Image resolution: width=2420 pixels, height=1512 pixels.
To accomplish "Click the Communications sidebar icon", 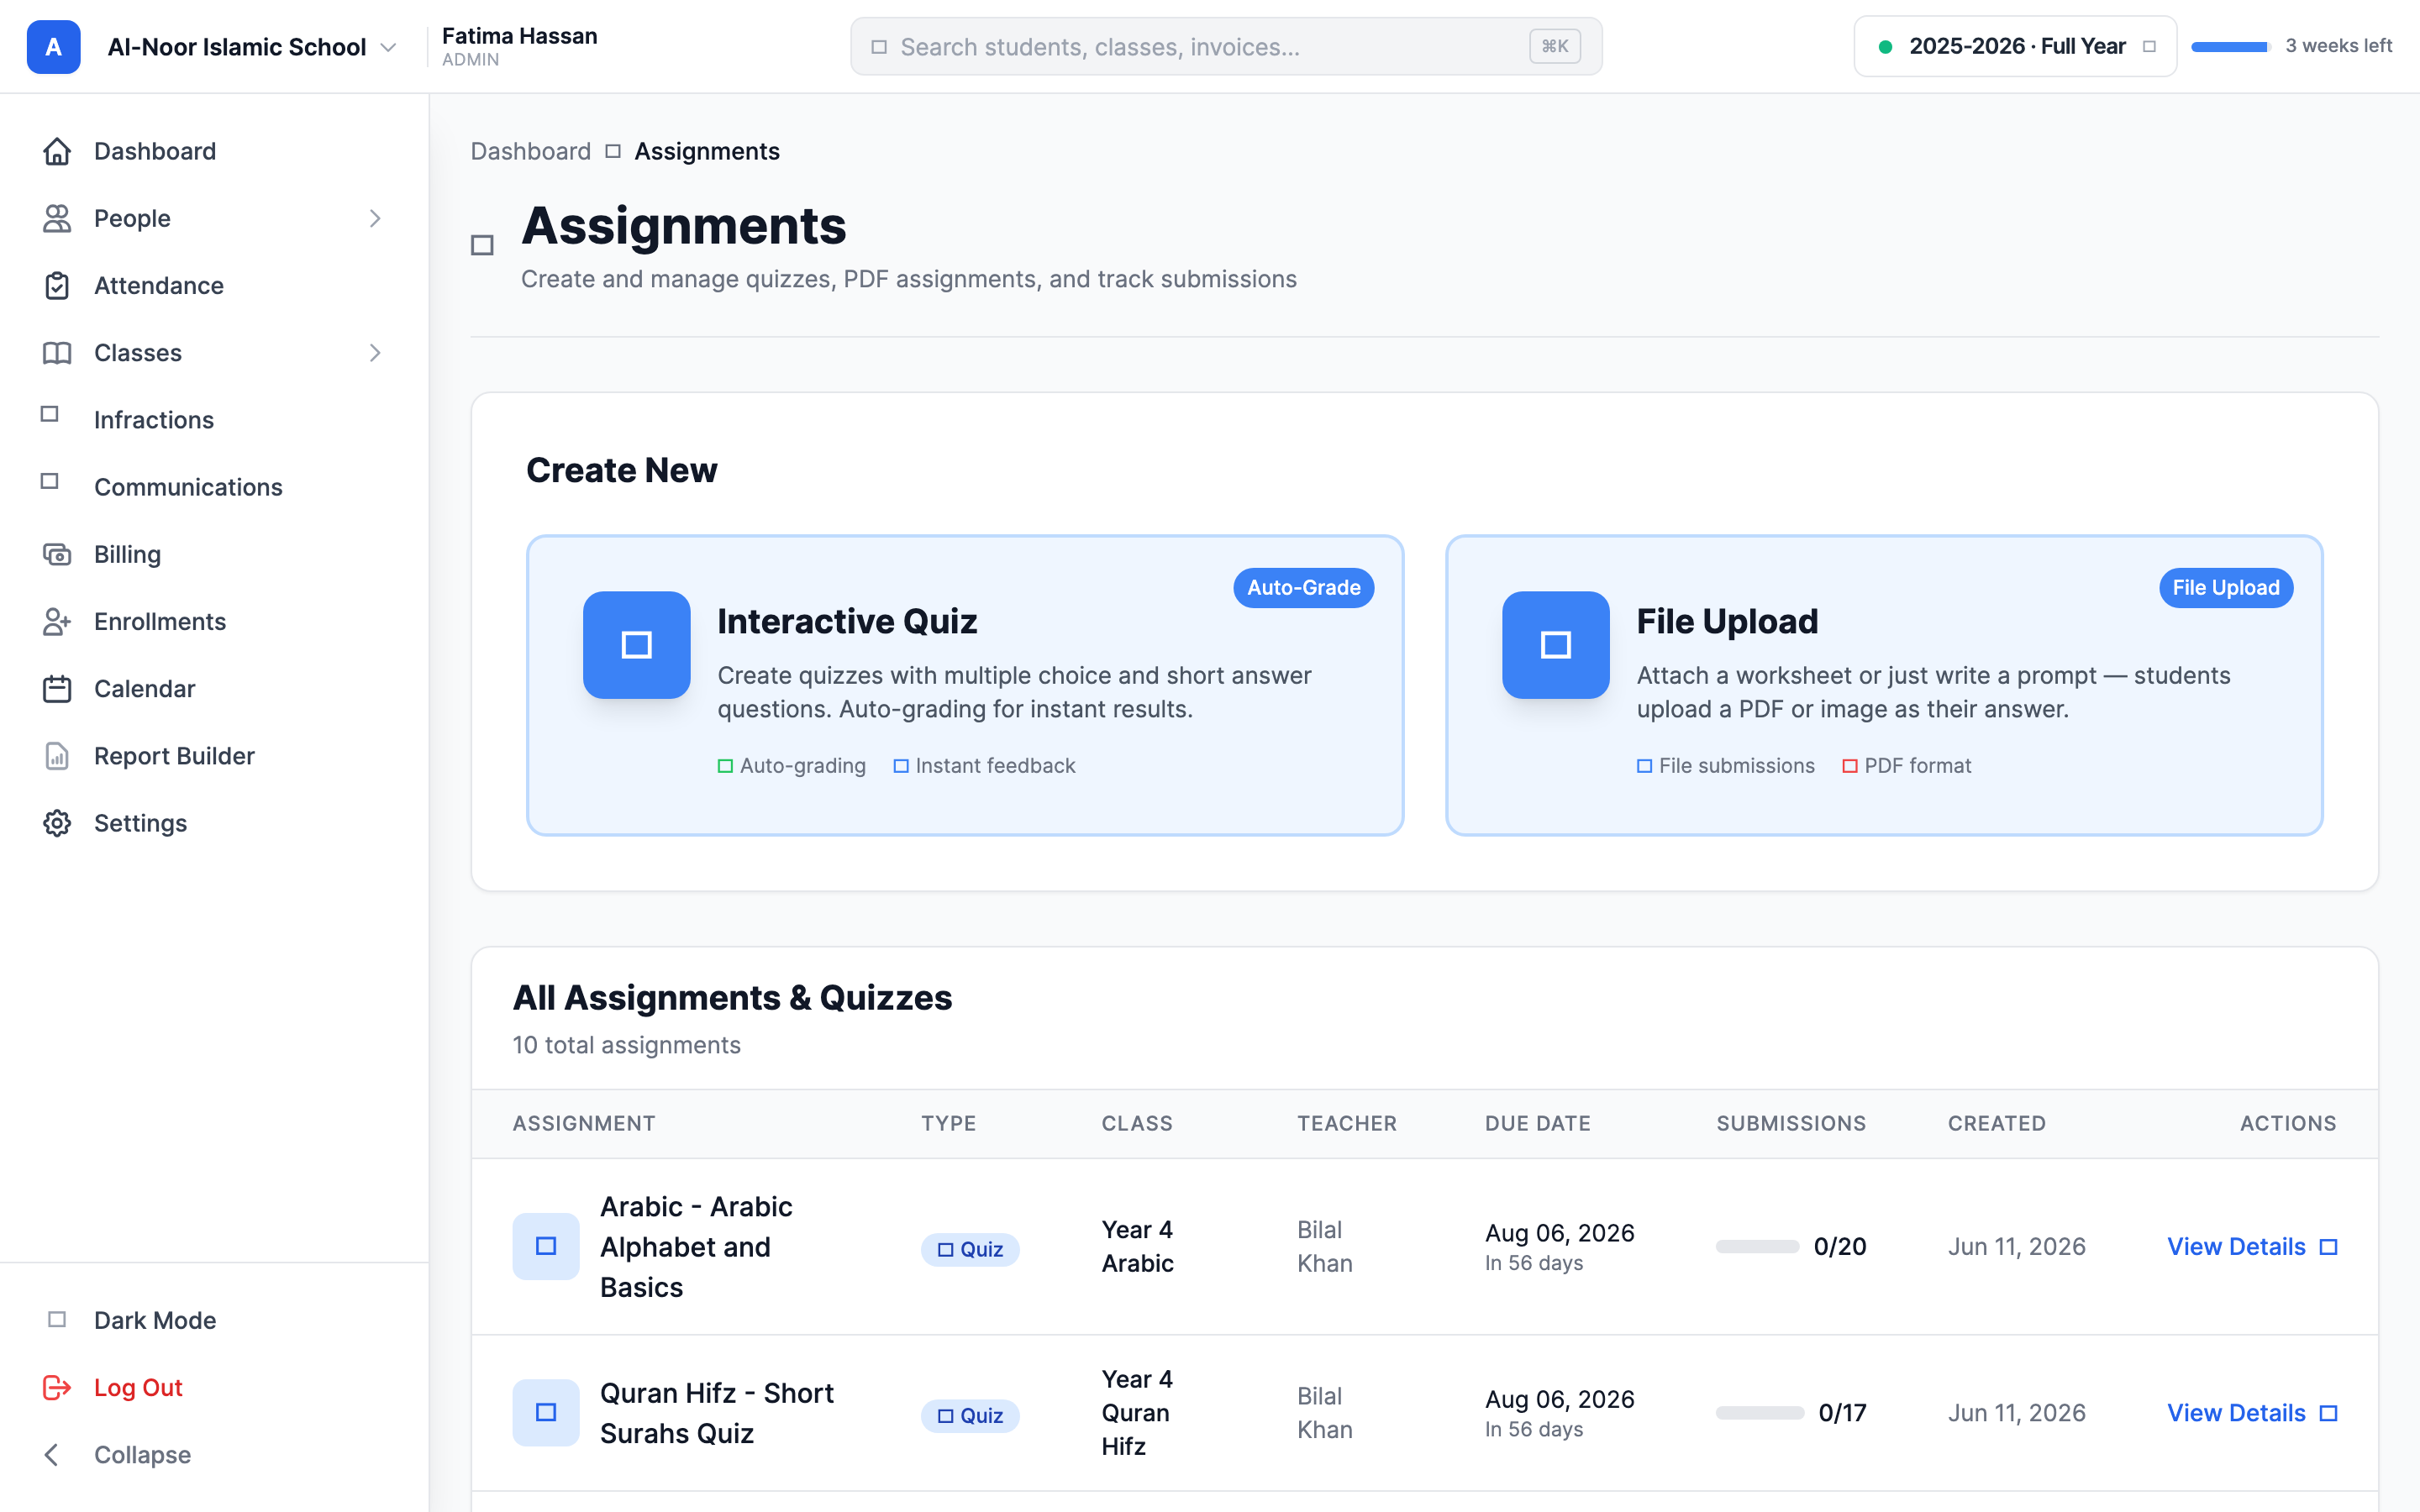I will point(49,480).
